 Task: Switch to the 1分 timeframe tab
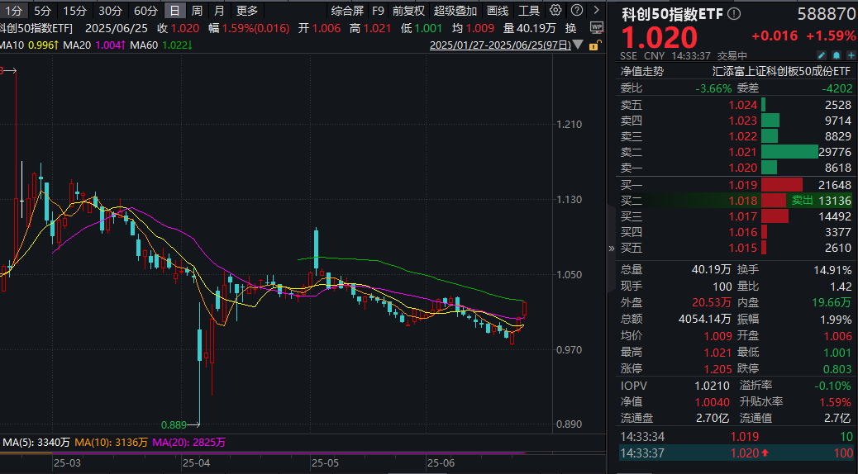[14, 11]
